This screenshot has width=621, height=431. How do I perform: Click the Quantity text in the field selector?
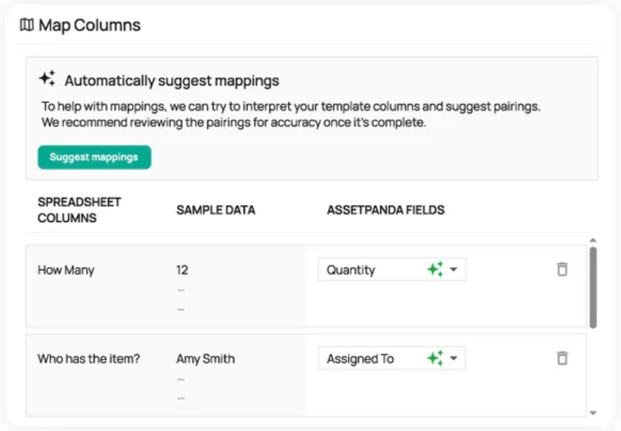(x=351, y=270)
